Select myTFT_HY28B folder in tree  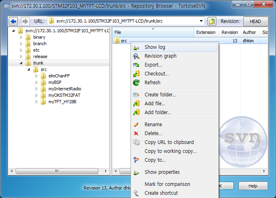pyautogui.click(x=62, y=102)
